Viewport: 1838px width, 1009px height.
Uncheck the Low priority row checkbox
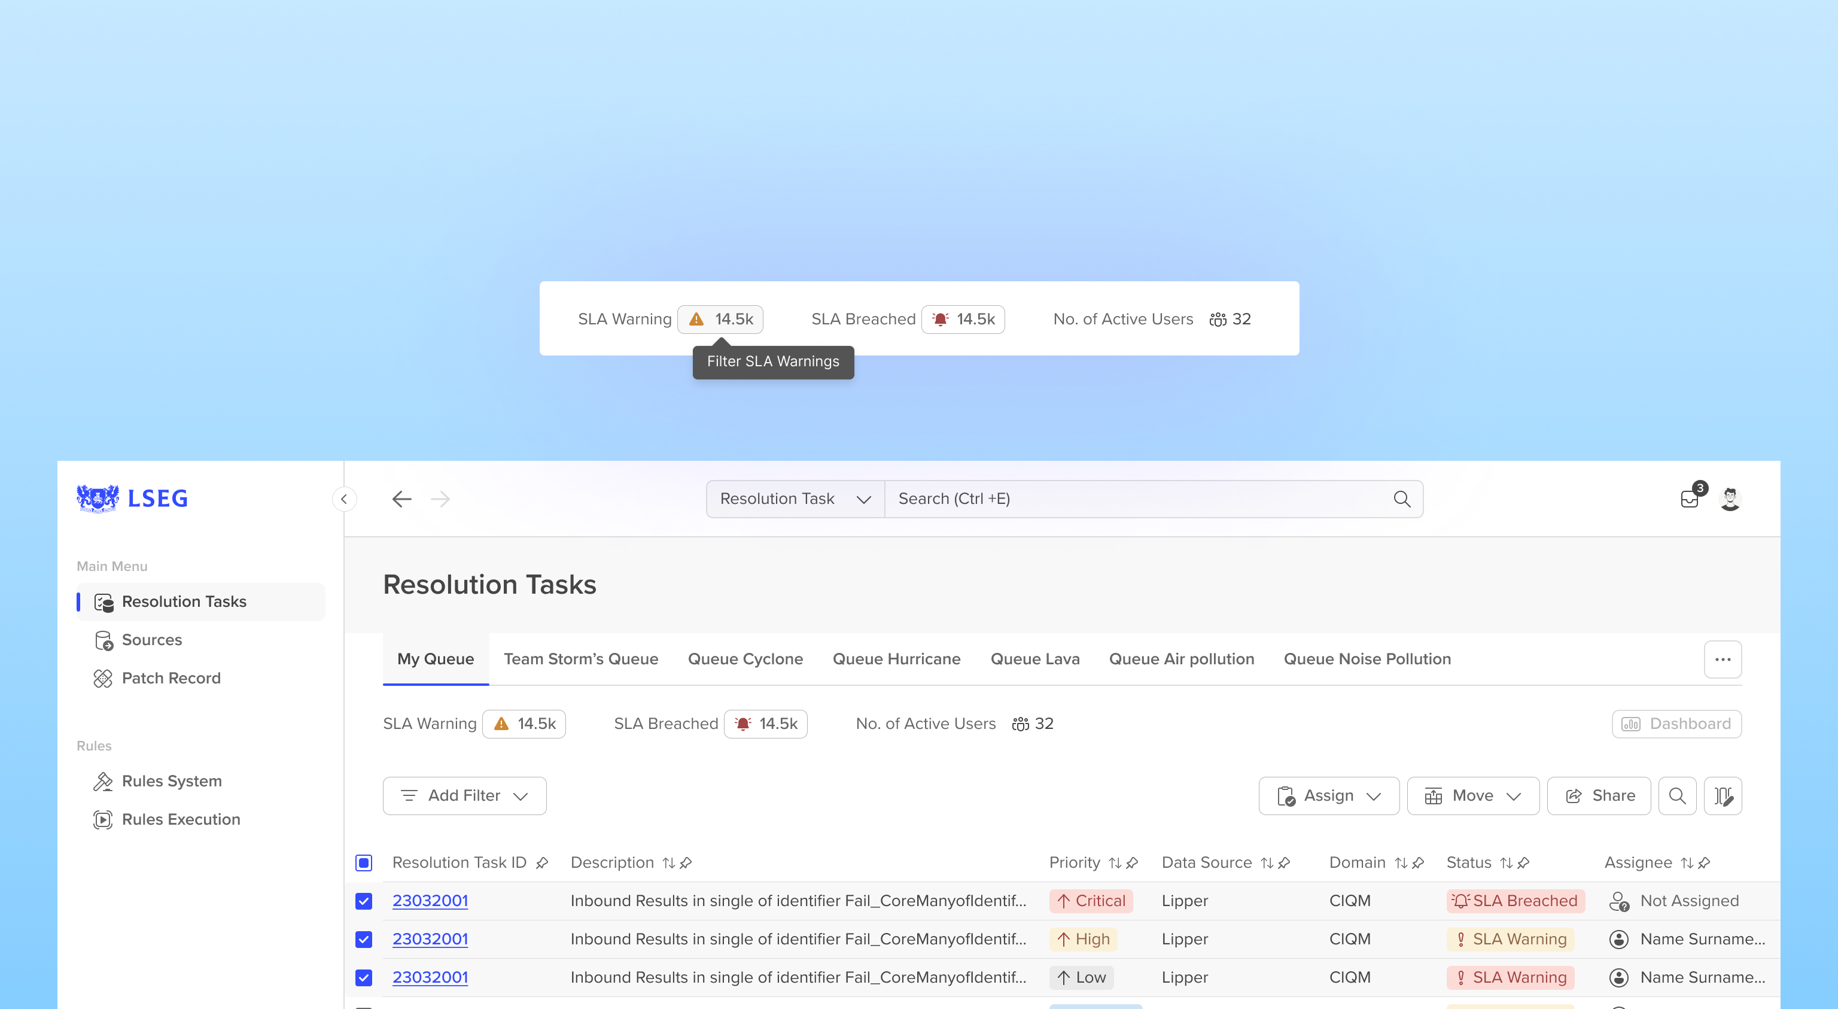pos(364,977)
